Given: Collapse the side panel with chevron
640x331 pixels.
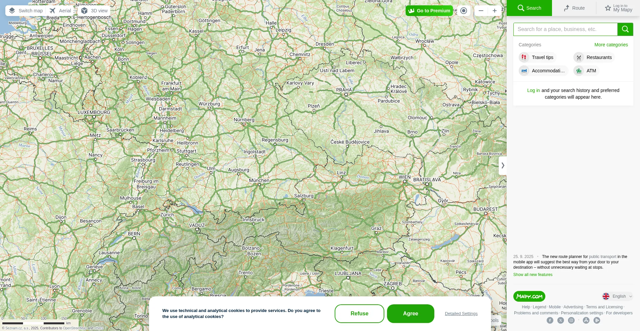Looking at the screenshot, I should (x=503, y=165).
